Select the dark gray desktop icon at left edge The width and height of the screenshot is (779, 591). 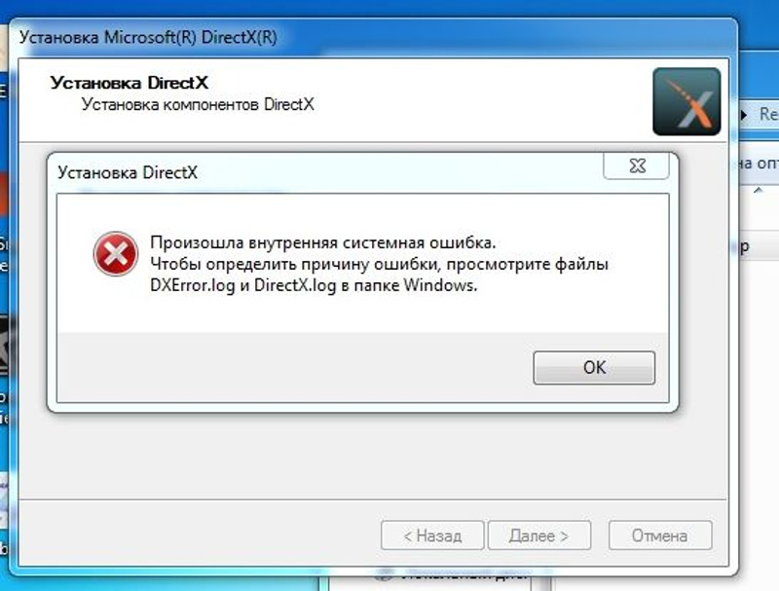5,346
